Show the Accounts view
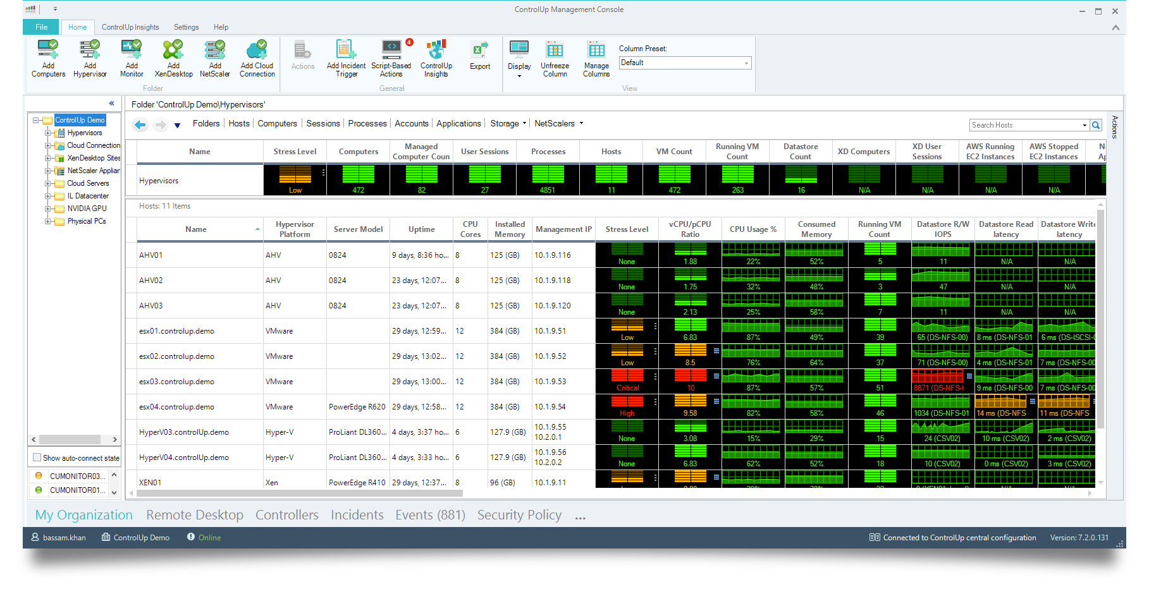1149x594 pixels. pyautogui.click(x=412, y=123)
